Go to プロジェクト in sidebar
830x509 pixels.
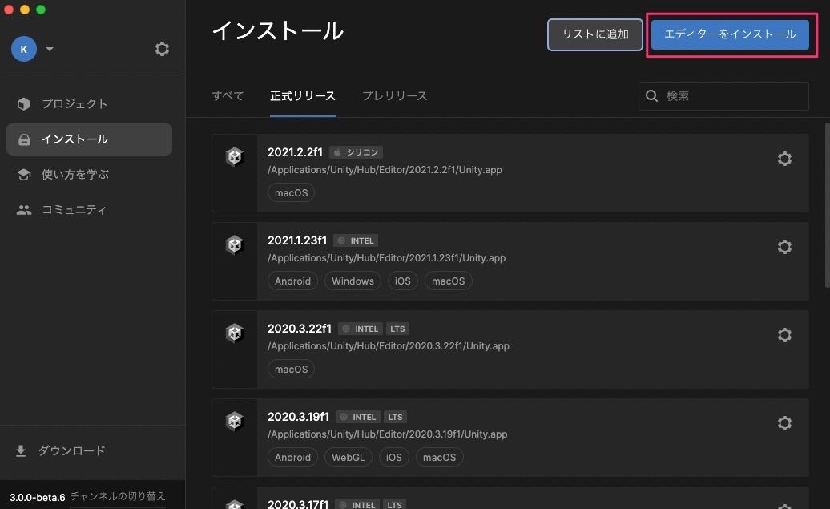click(x=89, y=104)
